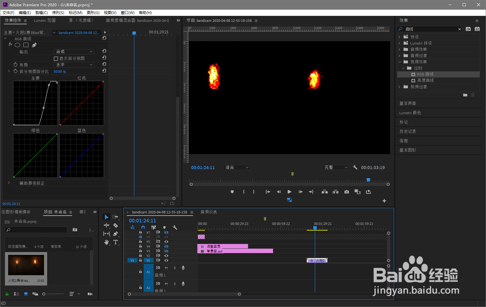Image resolution: width=486 pixels, height=307 pixels.
Task: Toggle visibility of track V7
Action: [166, 232]
